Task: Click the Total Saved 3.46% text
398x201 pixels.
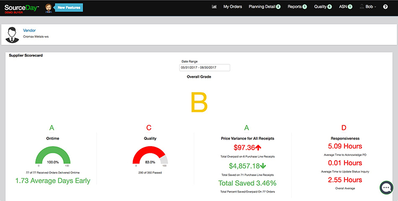Action: pyautogui.click(x=247, y=183)
